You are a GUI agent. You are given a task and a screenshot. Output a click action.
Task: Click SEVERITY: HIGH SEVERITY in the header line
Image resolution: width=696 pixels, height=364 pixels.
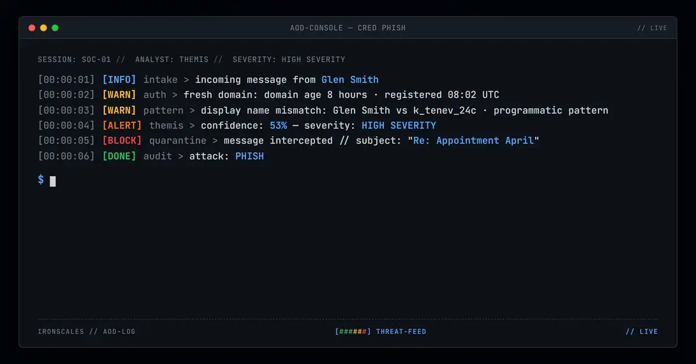(x=289, y=59)
